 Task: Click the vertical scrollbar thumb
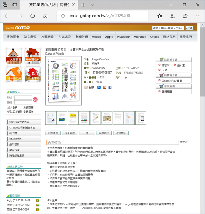pyautogui.click(x=202, y=62)
